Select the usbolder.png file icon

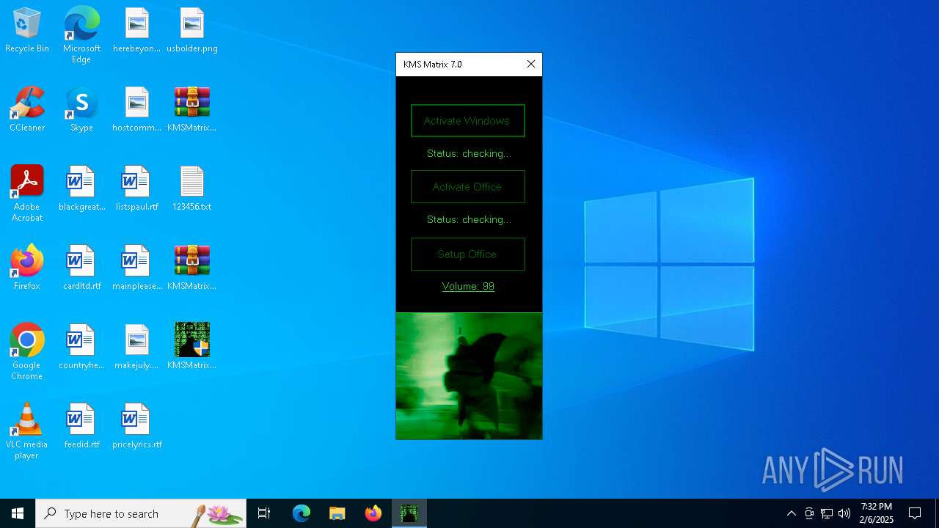coord(192,31)
